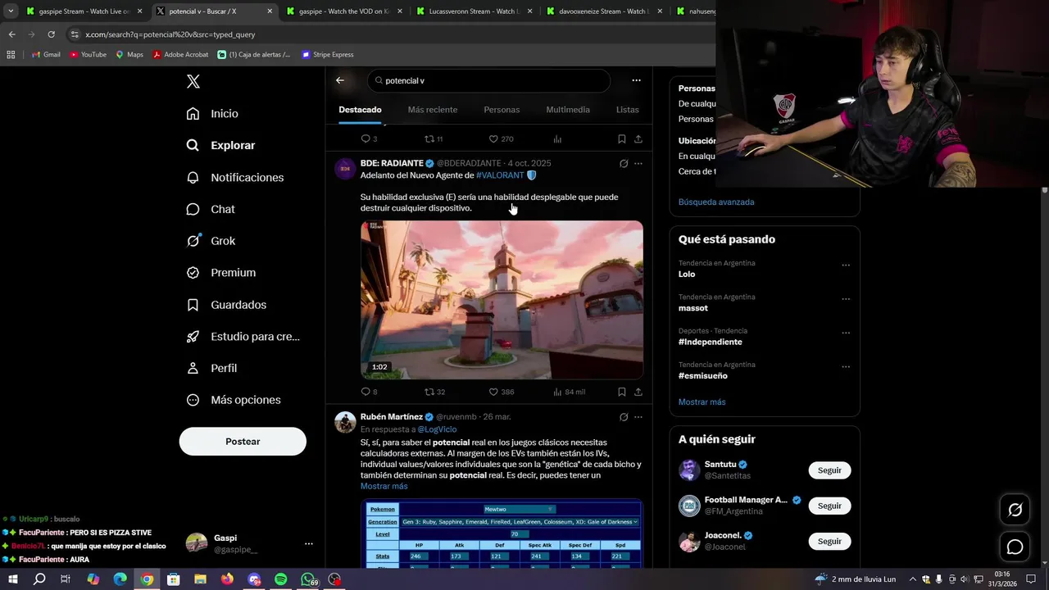Like the top post with 270 likes

(501, 138)
